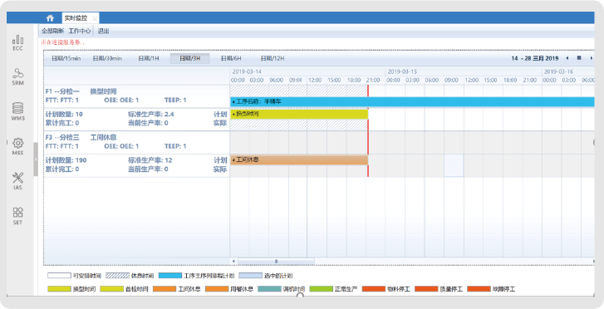Click the 标准生产率: 12 value
Image resolution: width=604 pixels, height=309 pixels.
tap(150, 160)
